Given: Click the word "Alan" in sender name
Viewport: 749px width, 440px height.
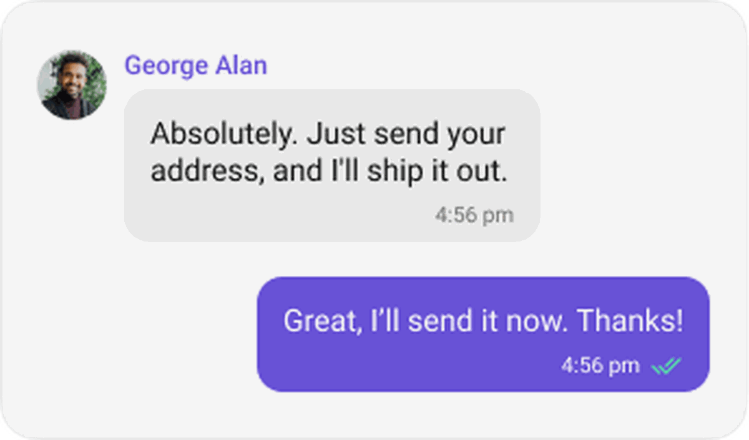Looking at the screenshot, I should click(x=242, y=65).
